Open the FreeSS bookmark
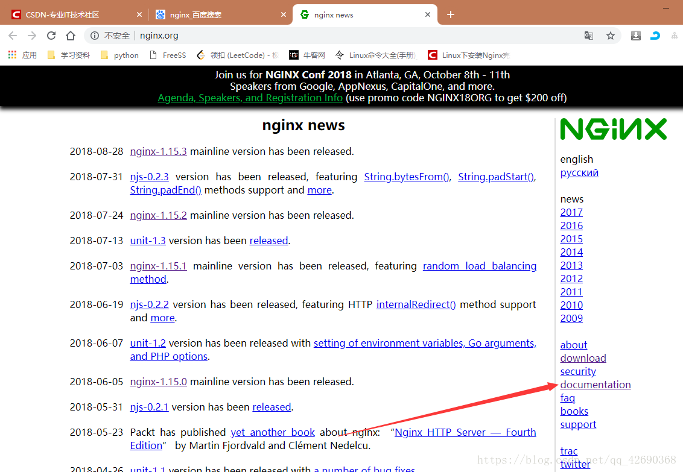This screenshot has width=683, height=472. click(168, 55)
